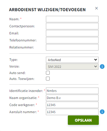Click the info icon beside Versie dropdown

tap(102, 67)
